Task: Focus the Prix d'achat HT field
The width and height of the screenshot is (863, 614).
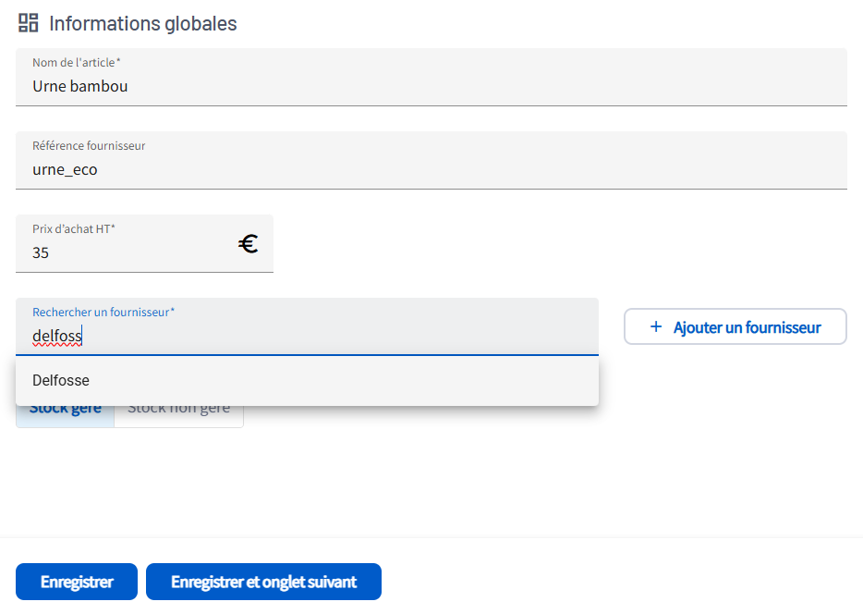Action: pos(129,252)
